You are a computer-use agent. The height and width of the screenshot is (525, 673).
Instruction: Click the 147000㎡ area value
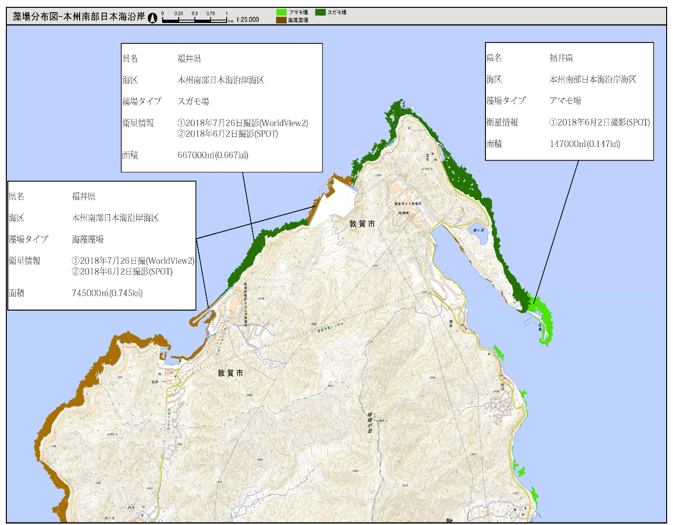585,144
